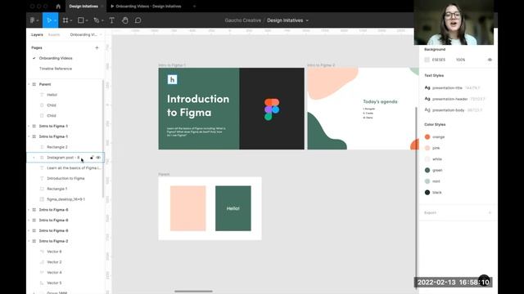The width and height of the screenshot is (524, 294).
Task: Open the Assets tab
Action: [54, 34]
